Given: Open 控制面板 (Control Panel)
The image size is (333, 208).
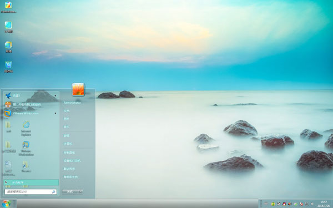Looking at the screenshot, I should (69, 153).
